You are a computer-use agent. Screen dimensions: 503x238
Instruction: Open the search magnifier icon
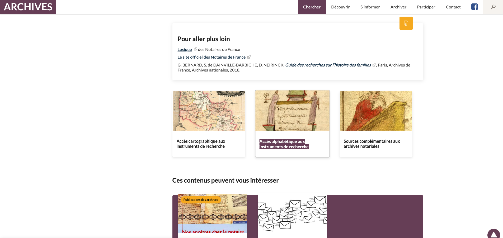493,7
